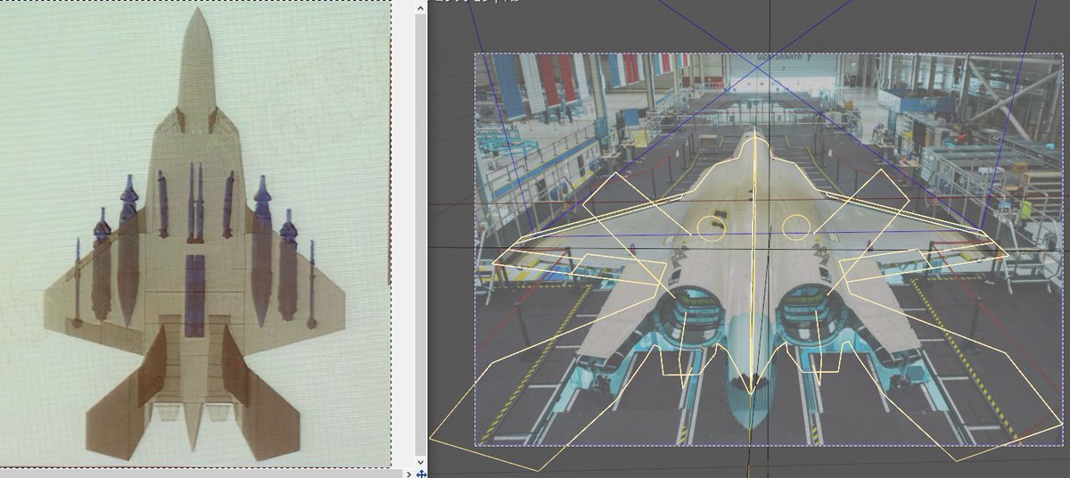Select the right circle outline on the aircraft fuselage
Viewport: 1070px width, 478px height.
pos(795,227)
